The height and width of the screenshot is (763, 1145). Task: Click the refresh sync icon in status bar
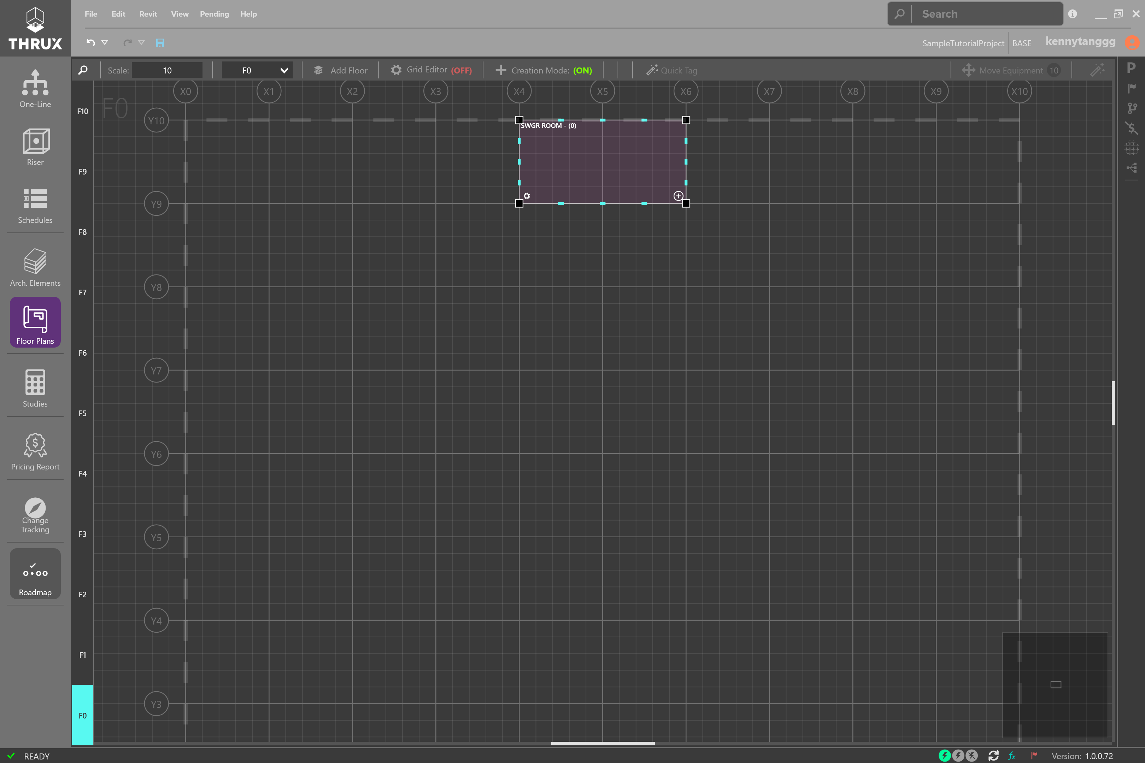pyautogui.click(x=994, y=756)
